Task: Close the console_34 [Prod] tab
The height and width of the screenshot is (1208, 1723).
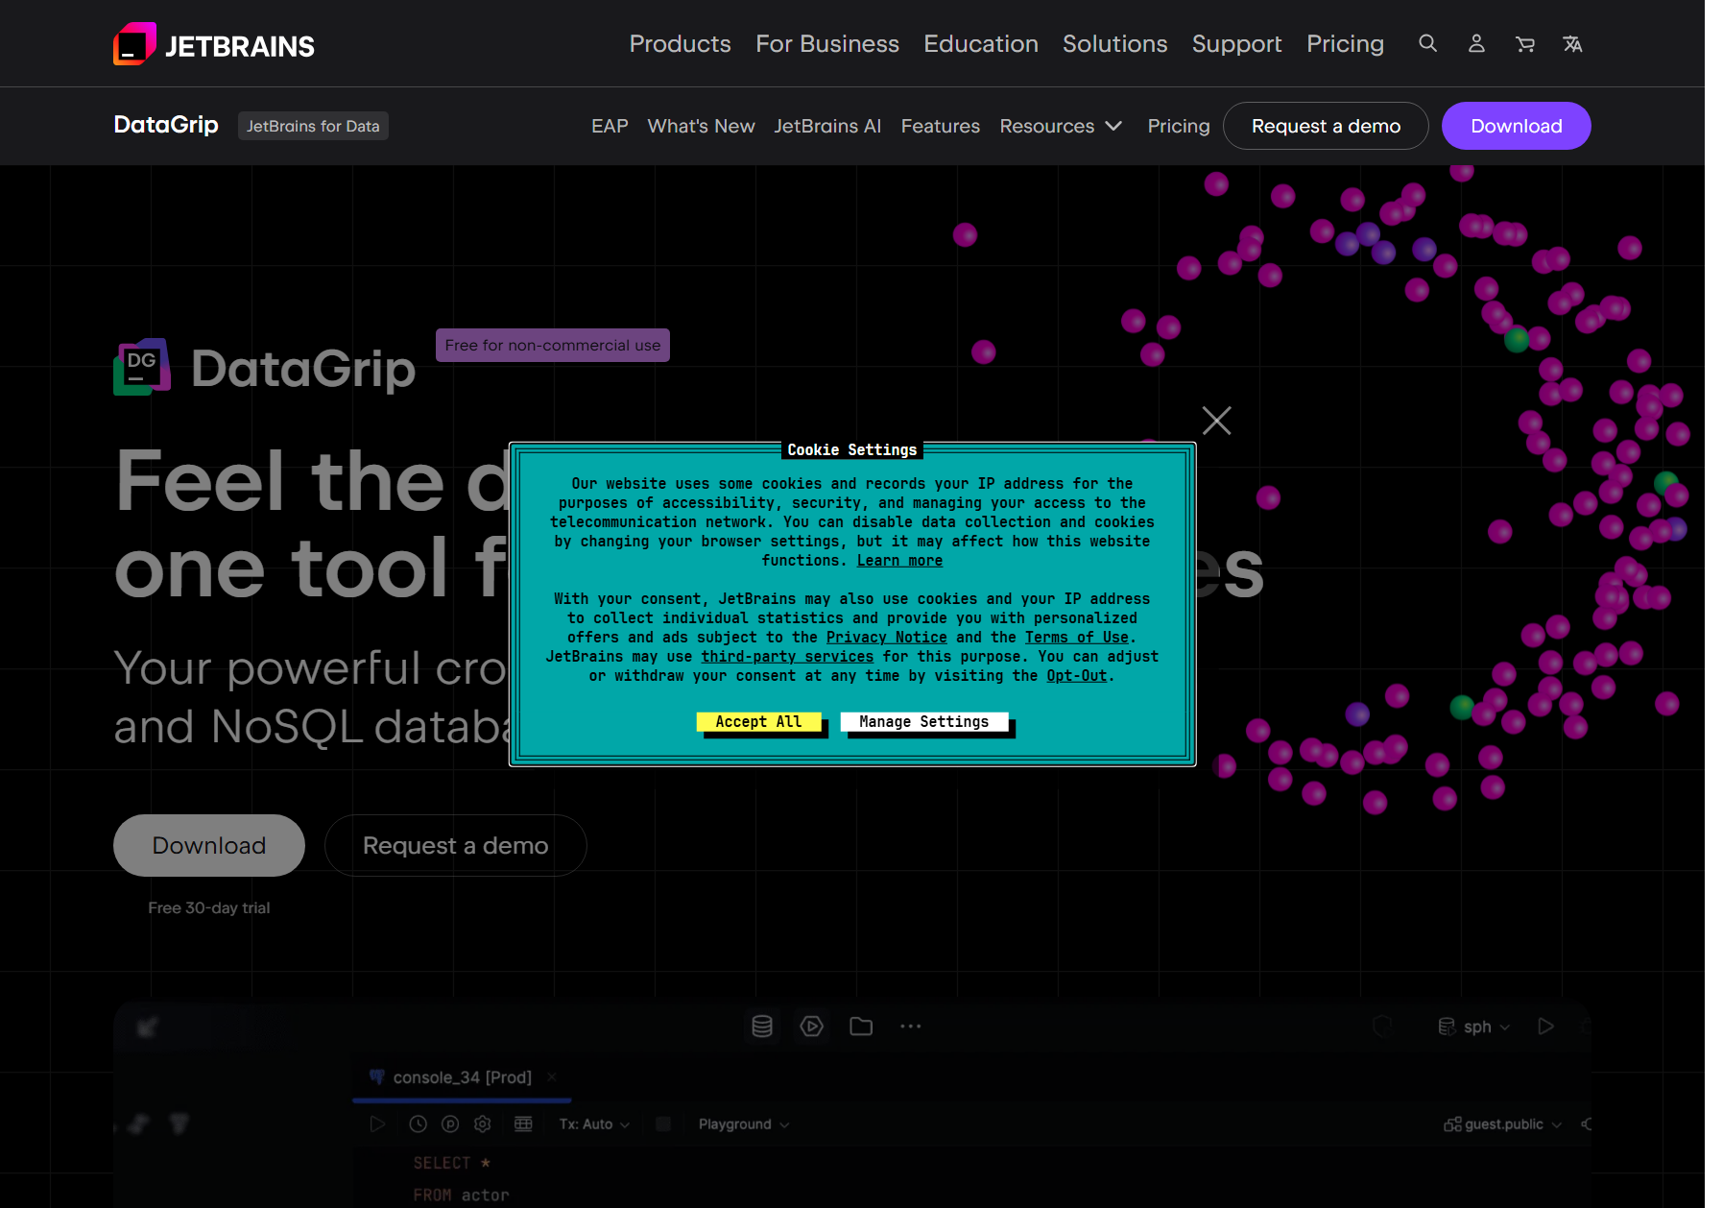Action: point(552,1077)
